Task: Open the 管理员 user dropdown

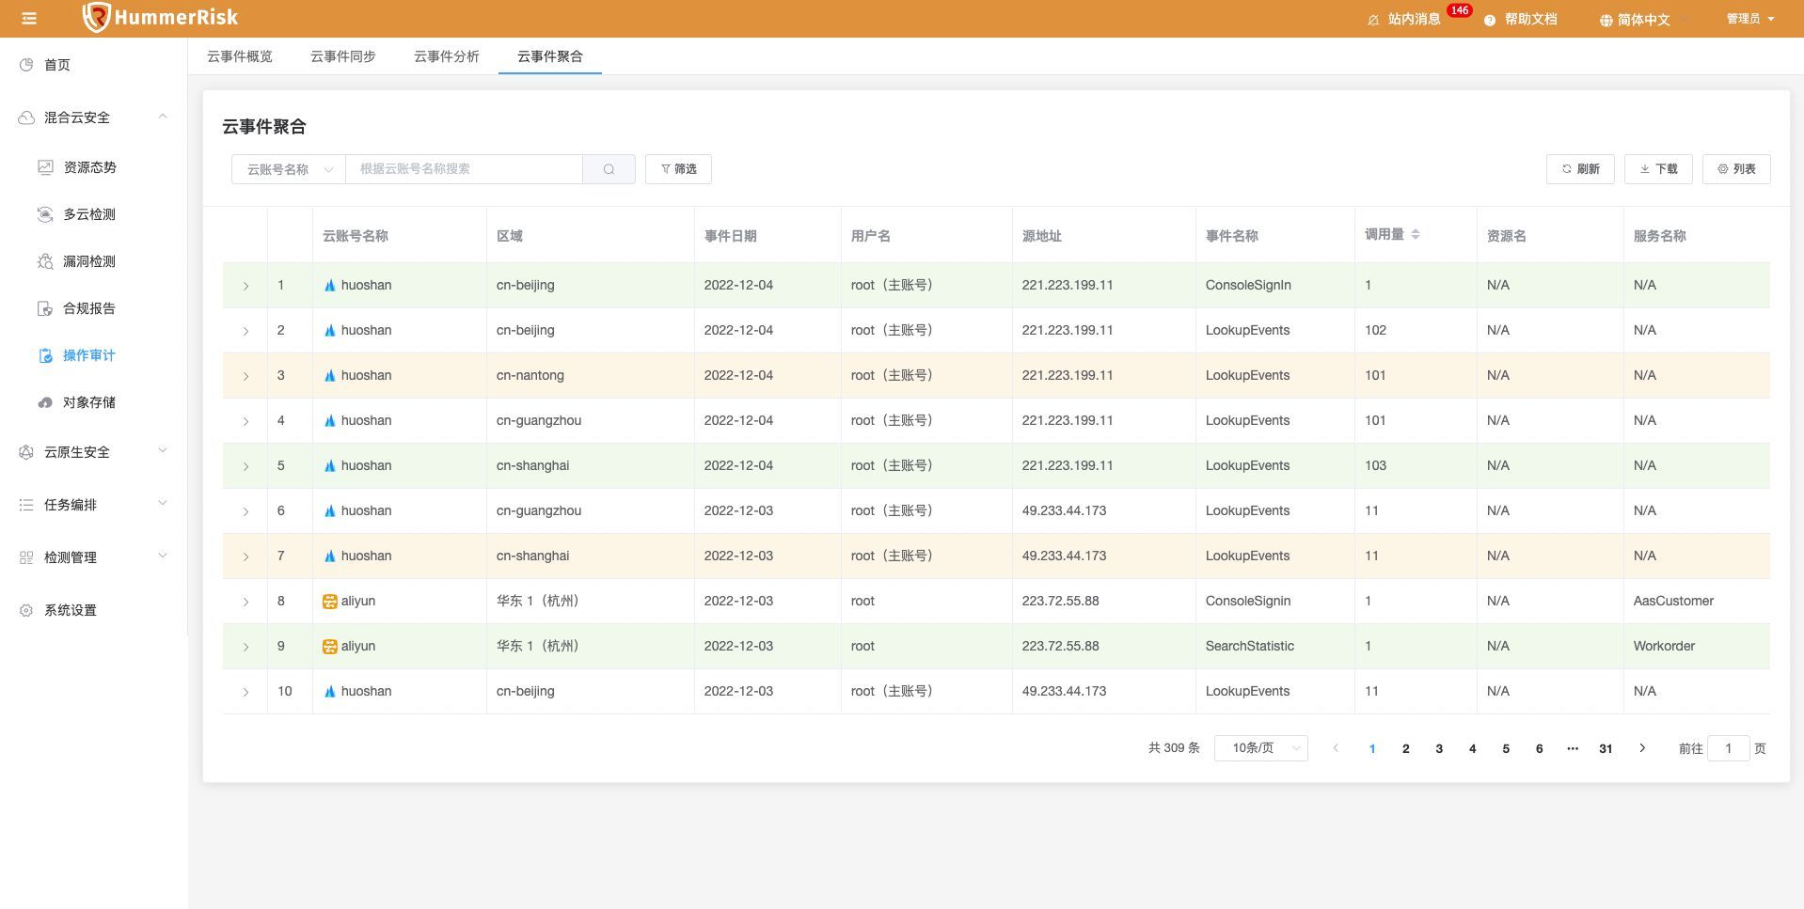Action: click(1749, 19)
